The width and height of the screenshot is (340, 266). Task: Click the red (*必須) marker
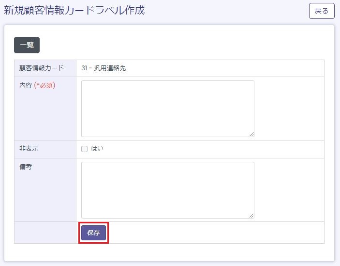tap(45, 85)
